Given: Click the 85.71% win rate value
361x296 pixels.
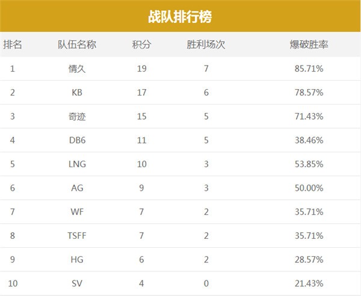Looking at the screenshot, I should click(309, 69).
